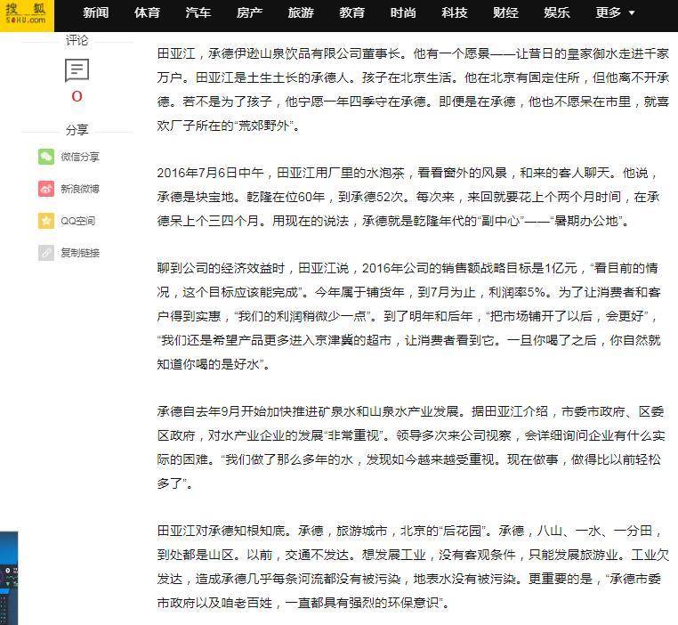Switch to the 教育 channel
This screenshot has width=678, height=625.
(351, 13)
